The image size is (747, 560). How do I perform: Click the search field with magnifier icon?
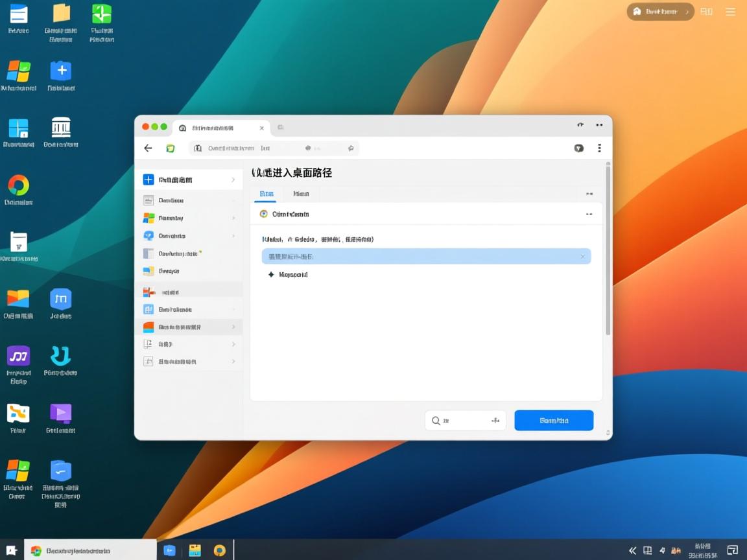tap(465, 421)
